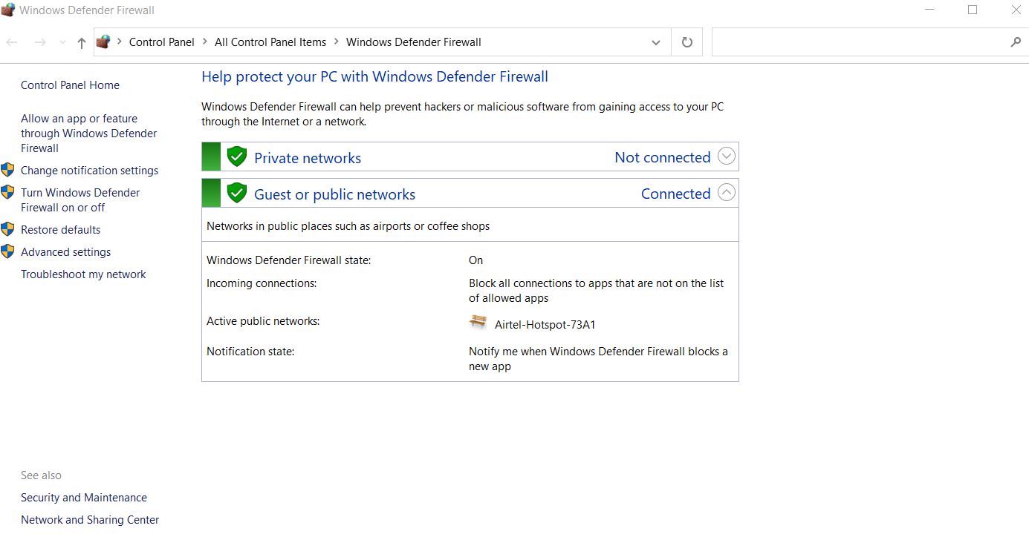Click the firewall state value On
Viewport: 1029px width, 537px height.
pyautogui.click(x=475, y=260)
